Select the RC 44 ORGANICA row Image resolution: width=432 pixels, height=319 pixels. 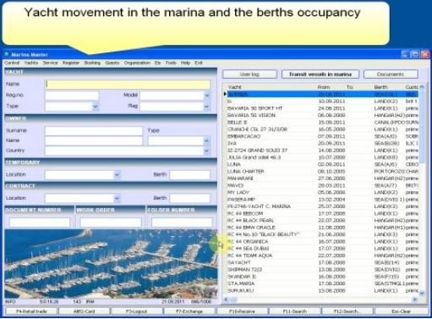point(323,241)
